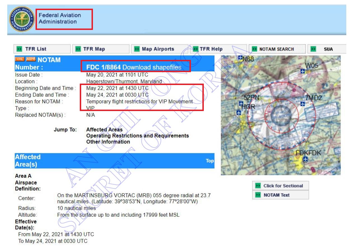Click the From May 22, 2021 effective date line
Viewport: 353px width, 250px height.
(56, 234)
